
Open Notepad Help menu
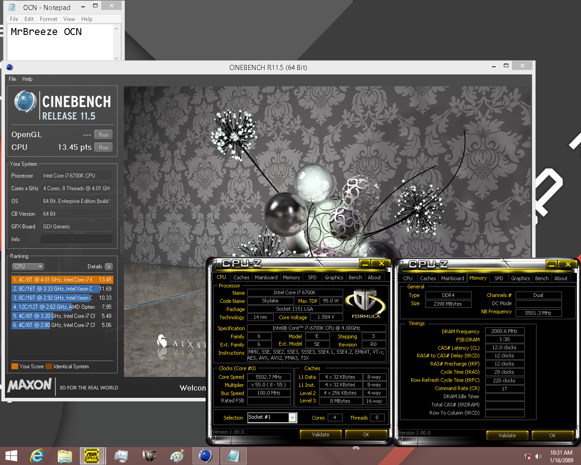point(87,19)
